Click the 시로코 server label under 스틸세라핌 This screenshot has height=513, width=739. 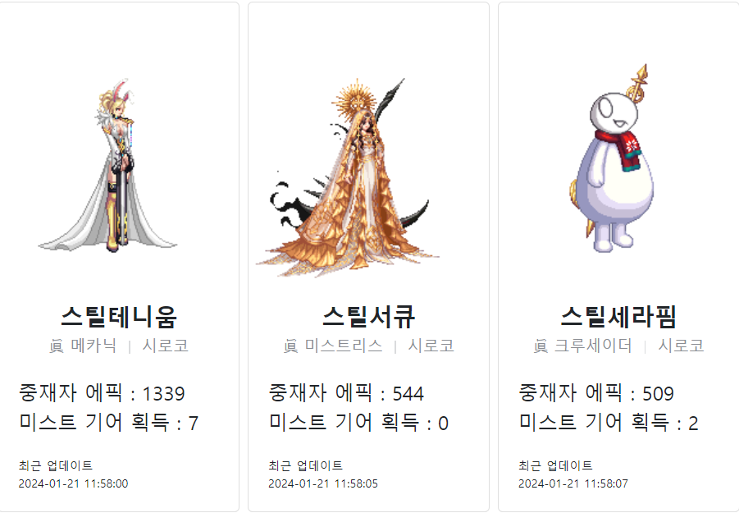pos(681,346)
